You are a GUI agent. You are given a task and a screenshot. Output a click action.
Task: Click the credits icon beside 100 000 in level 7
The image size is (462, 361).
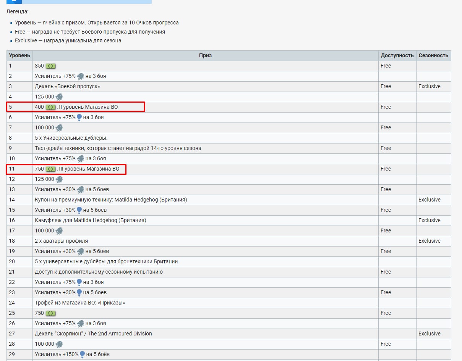click(59, 128)
